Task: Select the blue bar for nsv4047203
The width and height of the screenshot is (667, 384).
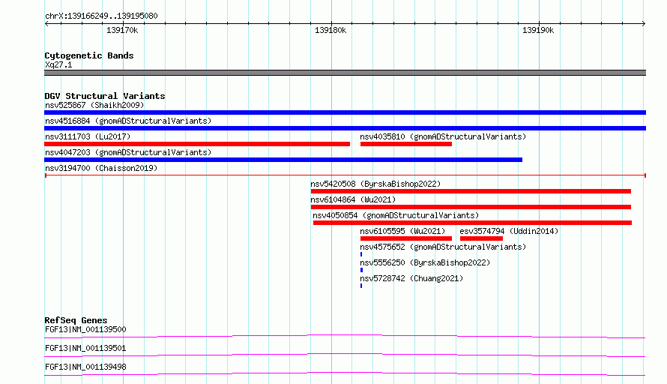Action: click(x=283, y=160)
